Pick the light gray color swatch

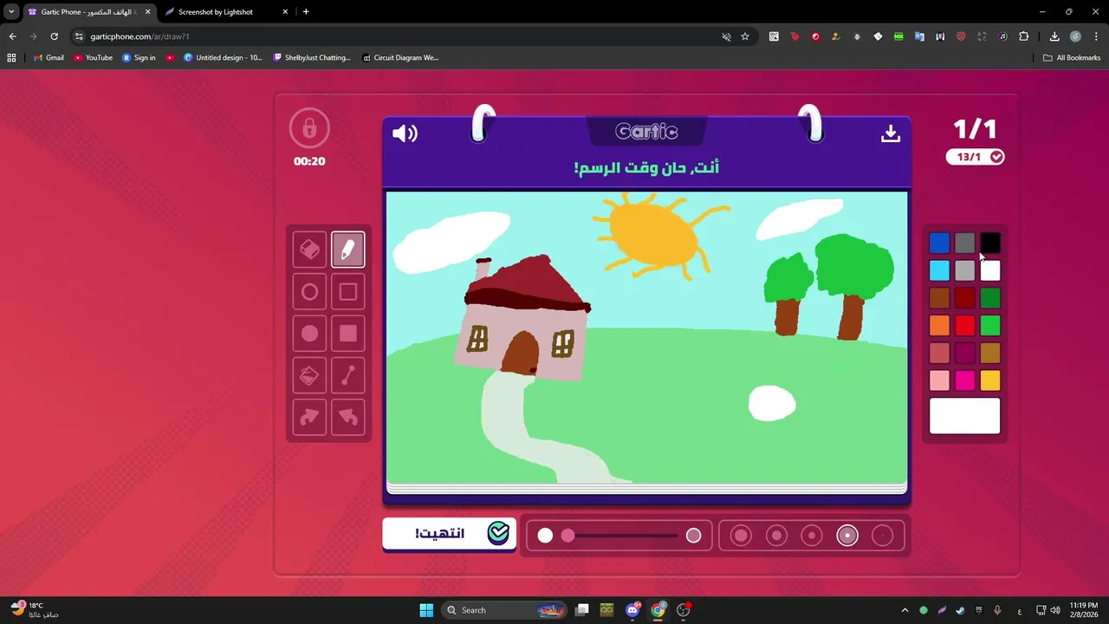[964, 270]
